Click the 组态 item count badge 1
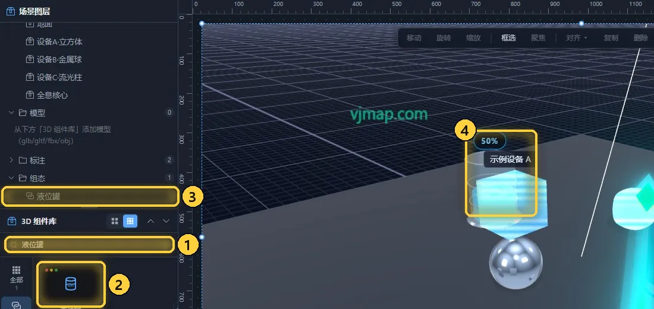 [x=169, y=178]
